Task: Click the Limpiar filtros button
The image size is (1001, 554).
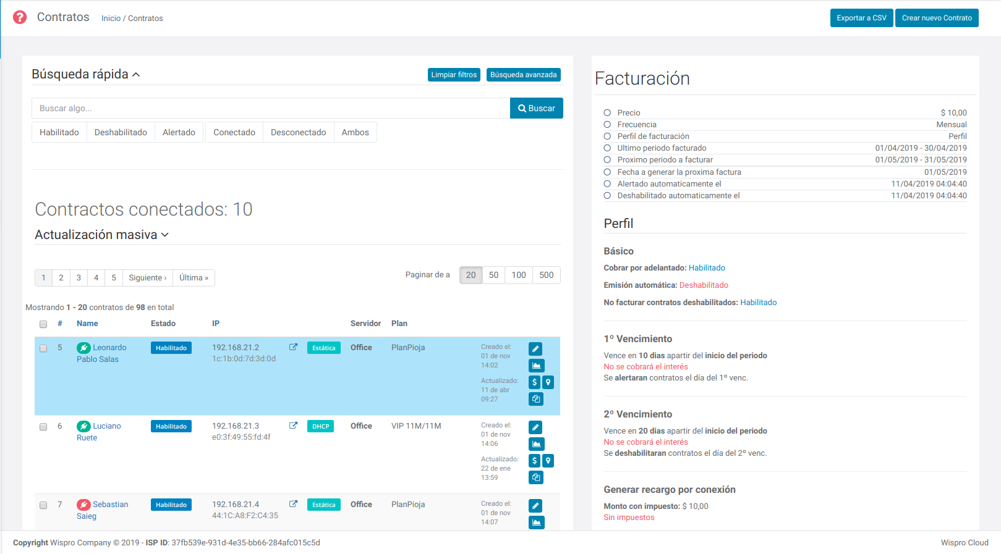Action: click(x=454, y=75)
